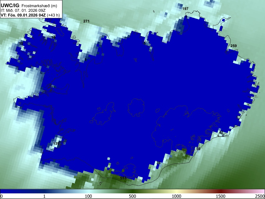Click the map value label 59

(x=198, y=149)
